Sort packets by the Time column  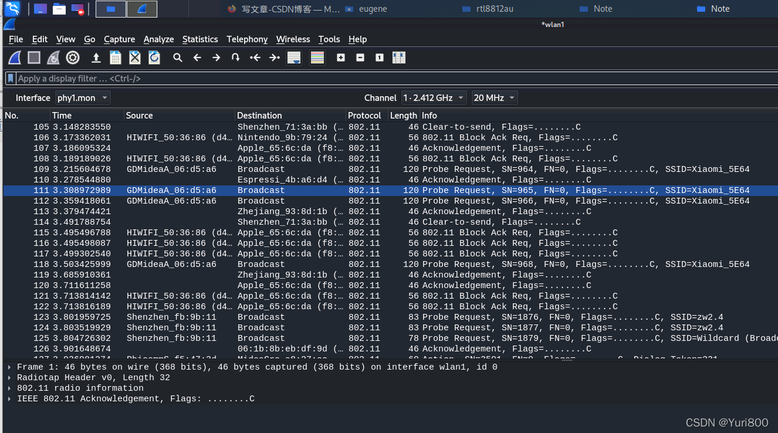87,116
